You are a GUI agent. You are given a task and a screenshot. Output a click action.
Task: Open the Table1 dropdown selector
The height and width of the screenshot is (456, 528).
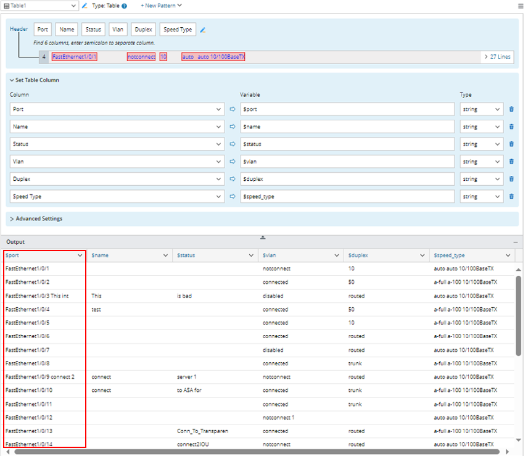point(39,6)
